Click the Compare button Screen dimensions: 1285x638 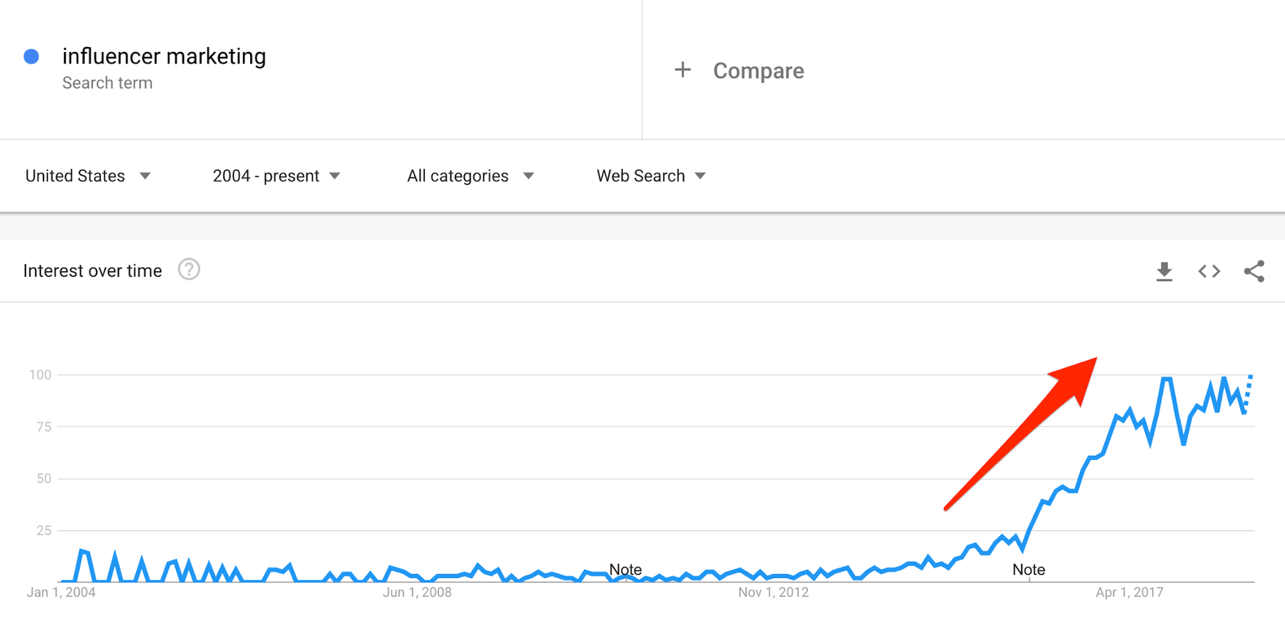[758, 70]
